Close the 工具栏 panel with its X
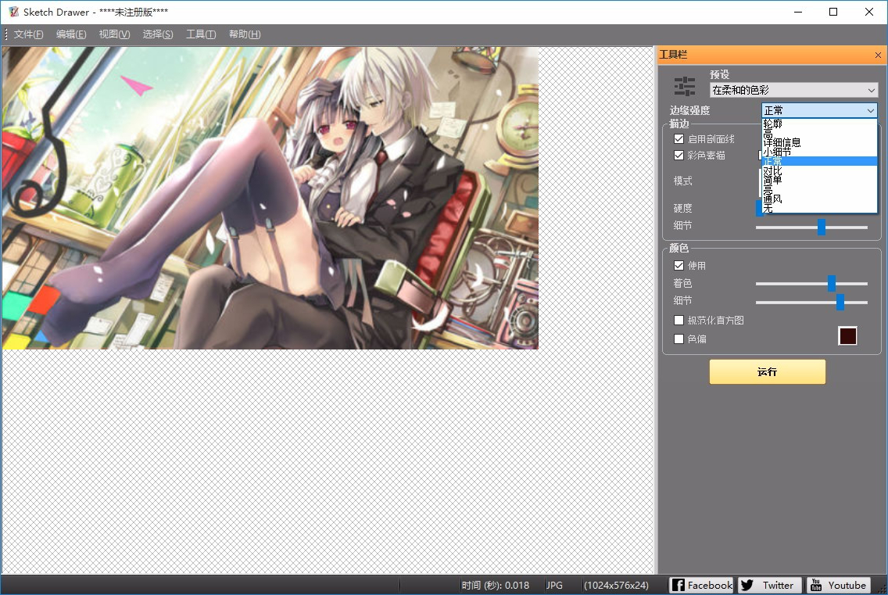Image resolution: width=888 pixels, height=595 pixels. point(878,55)
